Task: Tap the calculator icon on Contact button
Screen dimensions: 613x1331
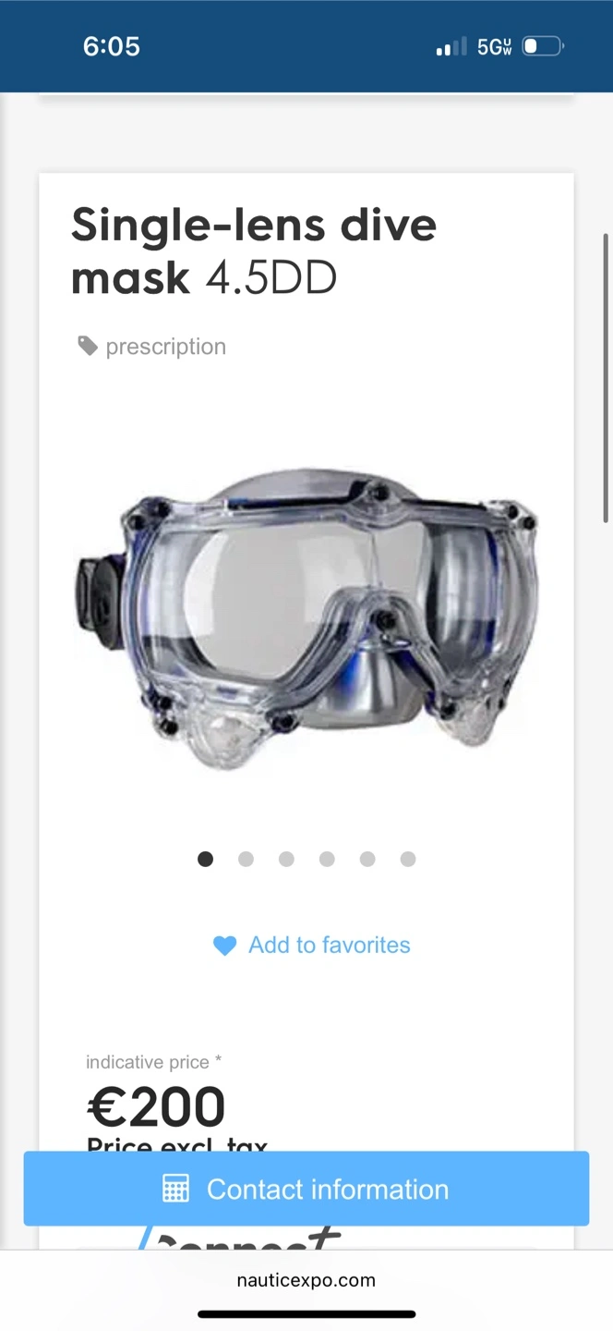Action: point(175,1189)
